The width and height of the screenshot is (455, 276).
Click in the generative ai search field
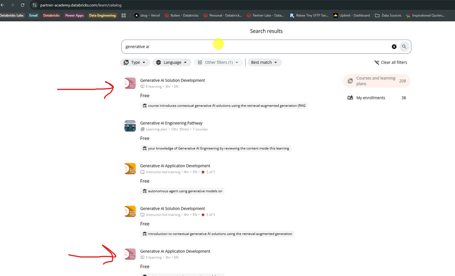255,47
